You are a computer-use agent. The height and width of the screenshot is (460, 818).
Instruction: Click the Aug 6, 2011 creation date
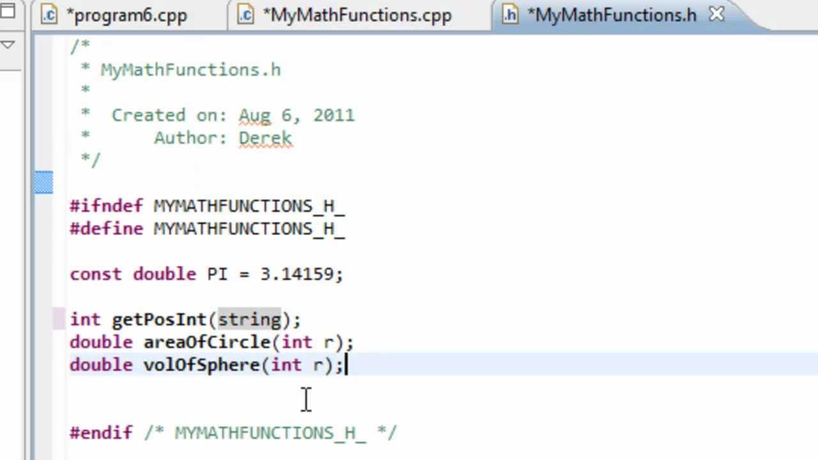click(x=297, y=115)
